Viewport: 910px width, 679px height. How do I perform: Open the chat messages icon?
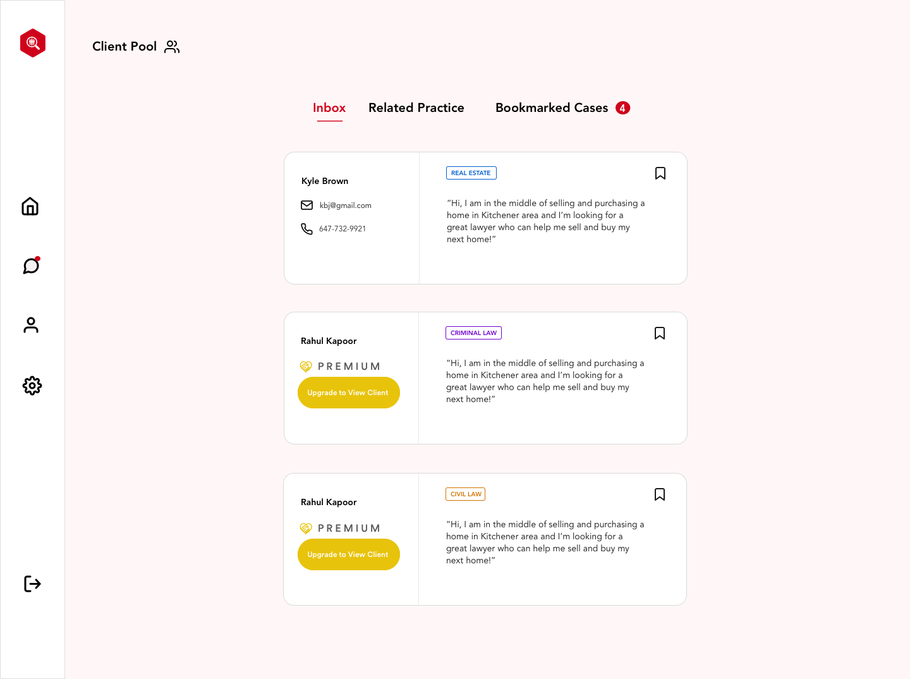pyautogui.click(x=32, y=265)
